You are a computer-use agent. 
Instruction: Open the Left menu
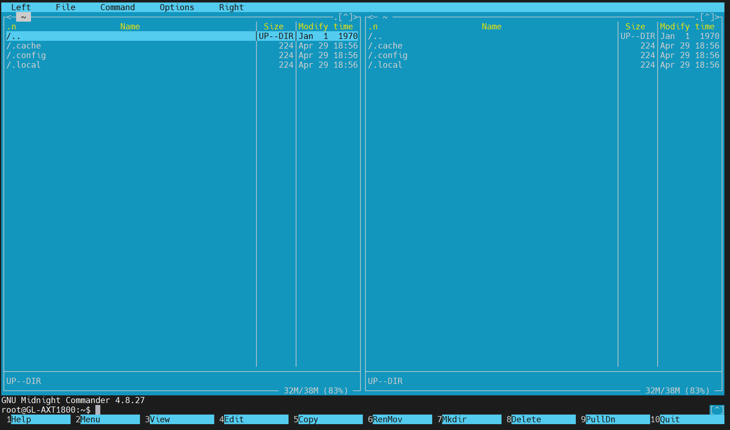pyautogui.click(x=21, y=7)
